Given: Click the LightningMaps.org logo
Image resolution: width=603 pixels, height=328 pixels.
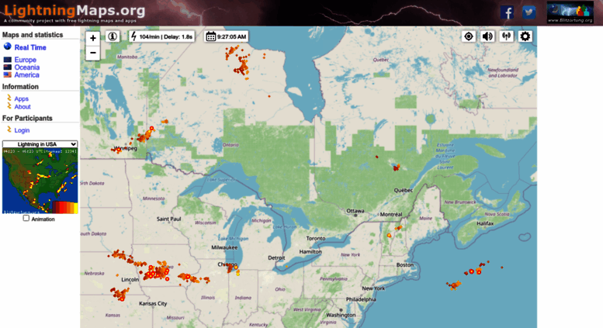Looking at the screenshot, I should point(75,12).
